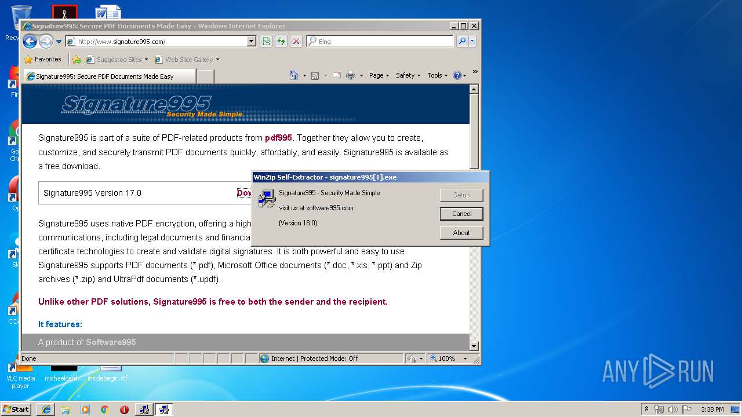Click the IE Back navigation button
Screen dimensions: 742x417
click(x=30, y=41)
